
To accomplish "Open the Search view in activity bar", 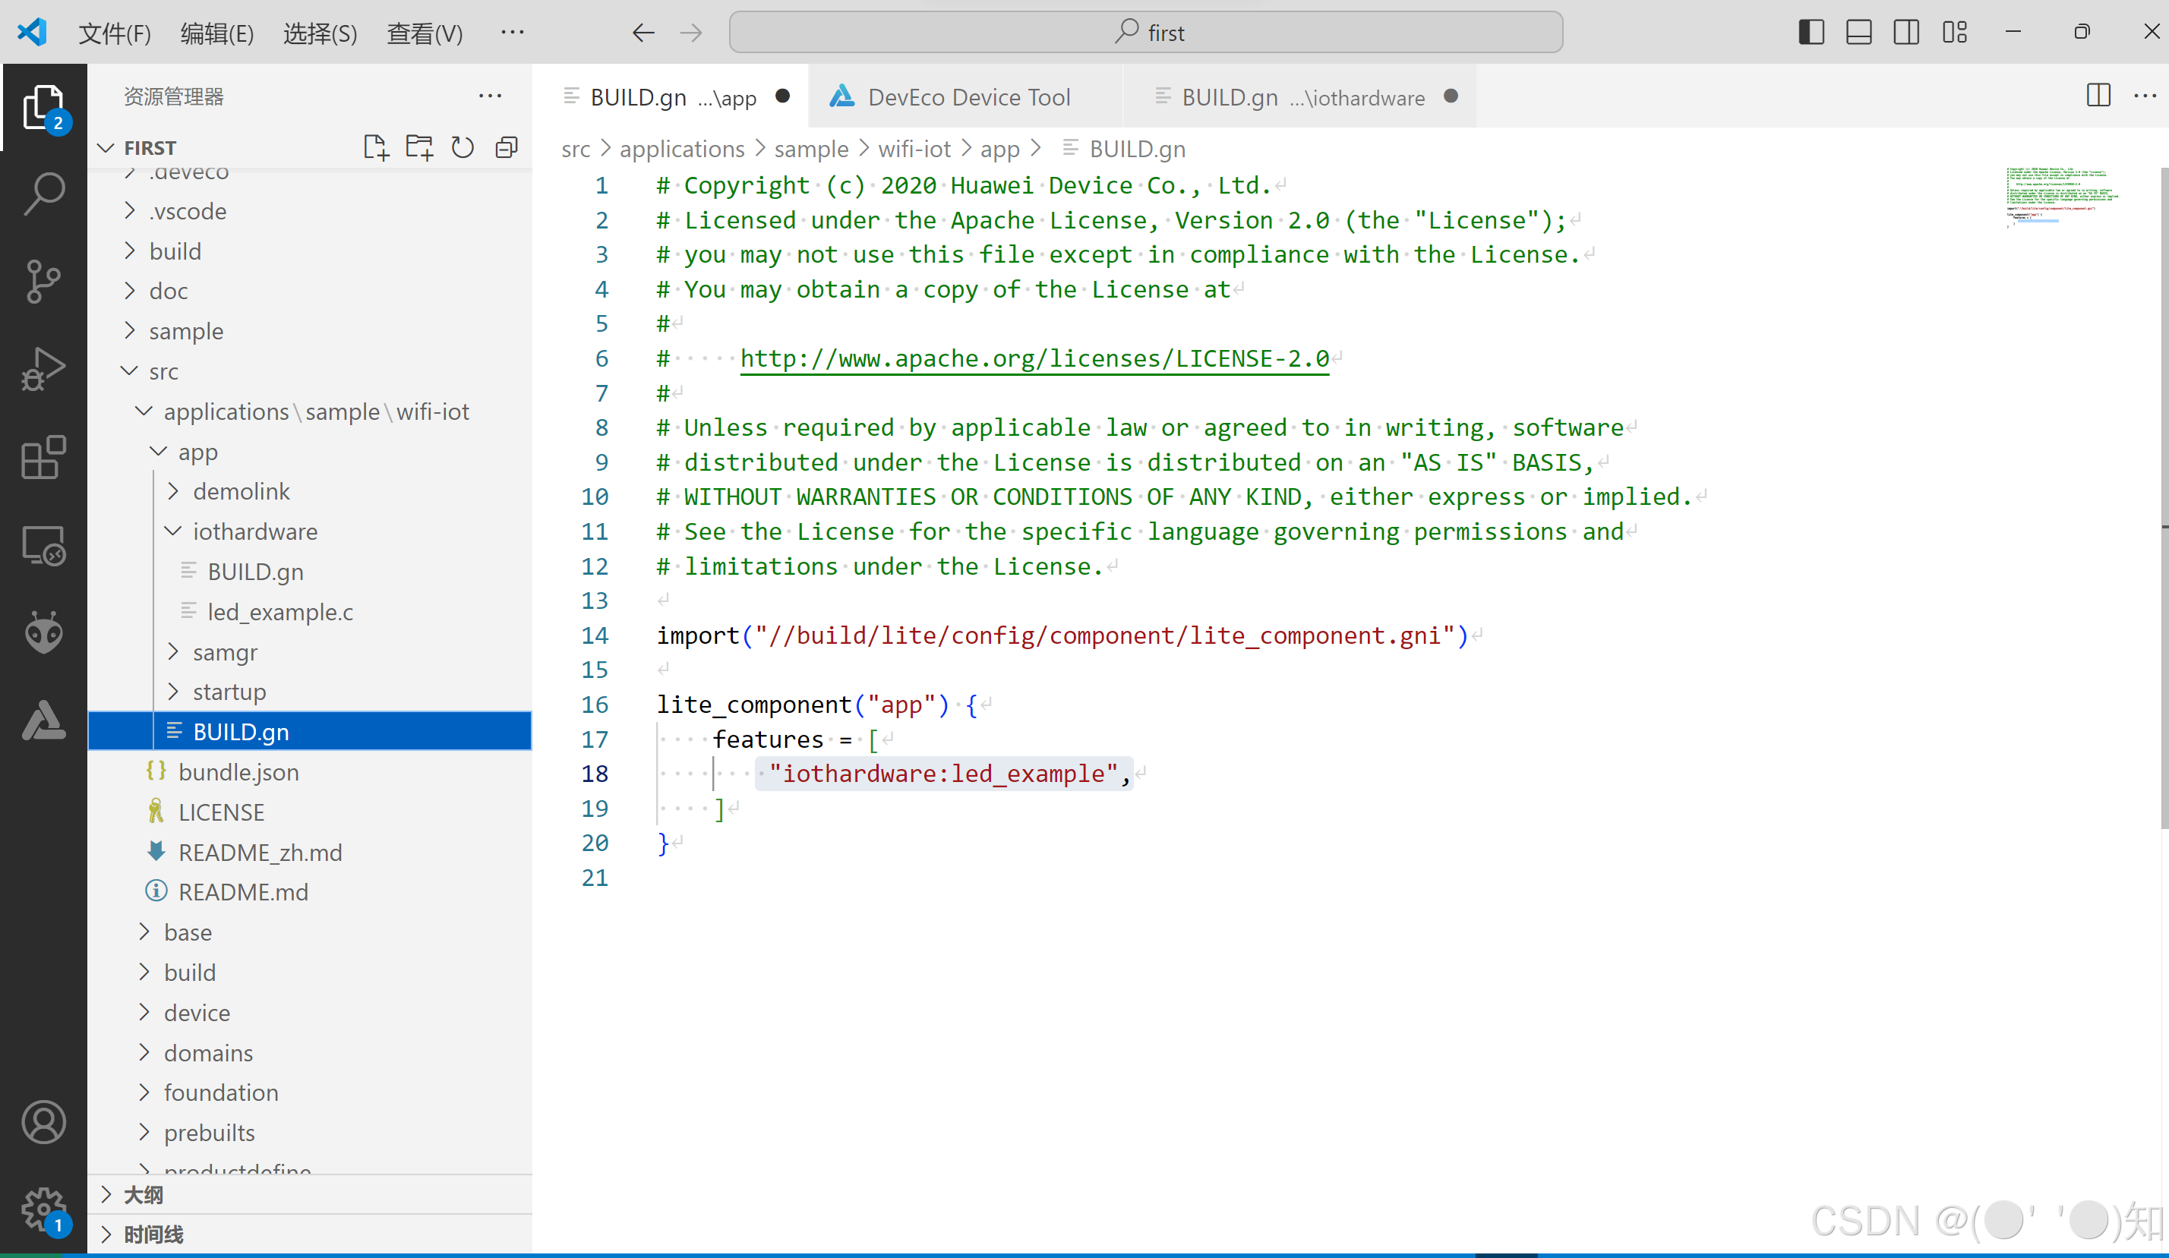I will click(x=43, y=193).
